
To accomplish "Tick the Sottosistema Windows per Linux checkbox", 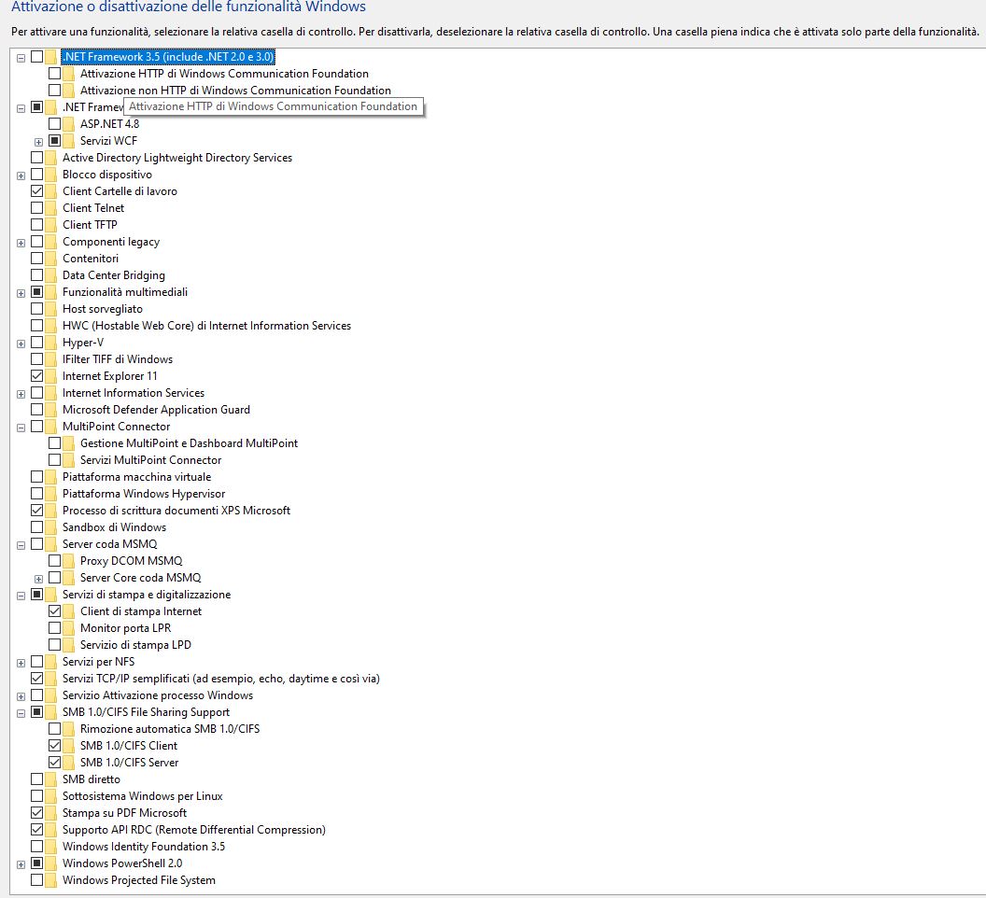I will click(37, 796).
